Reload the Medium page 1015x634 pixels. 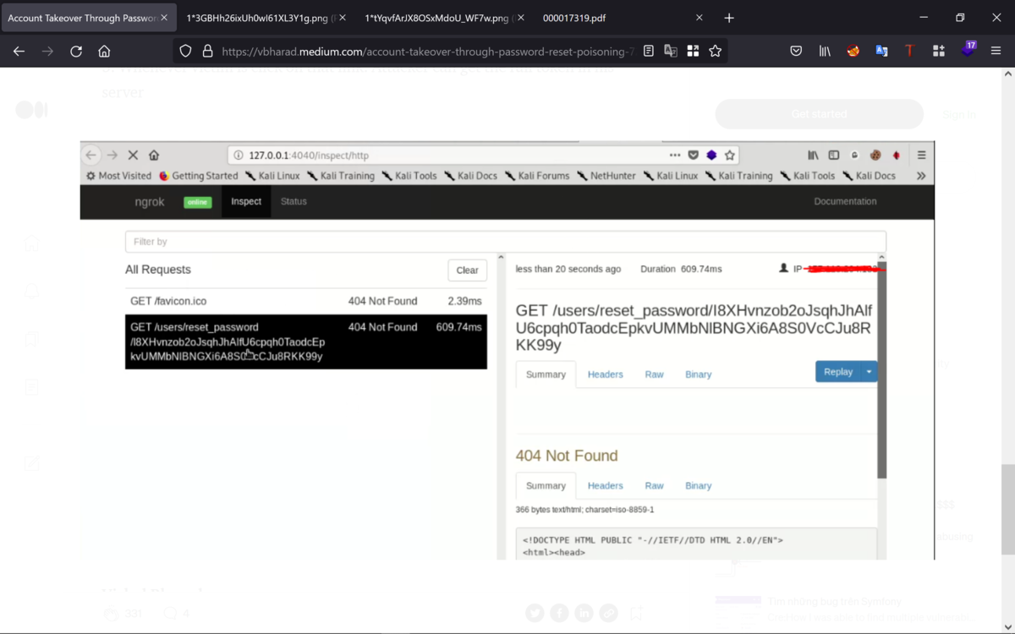coord(76,51)
